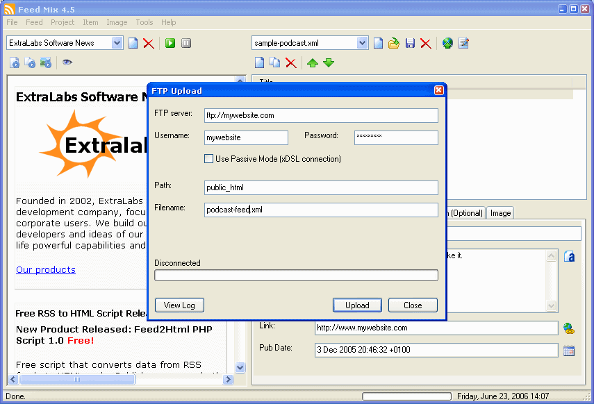The height and width of the screenshot is (404, 594).
Task: Toggle the eye preview icon
Action: (67, 62)
